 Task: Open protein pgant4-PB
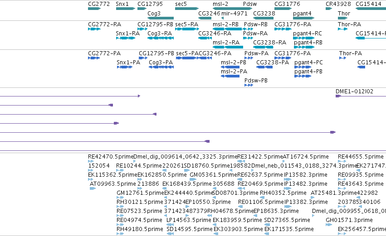pos(308,72)
